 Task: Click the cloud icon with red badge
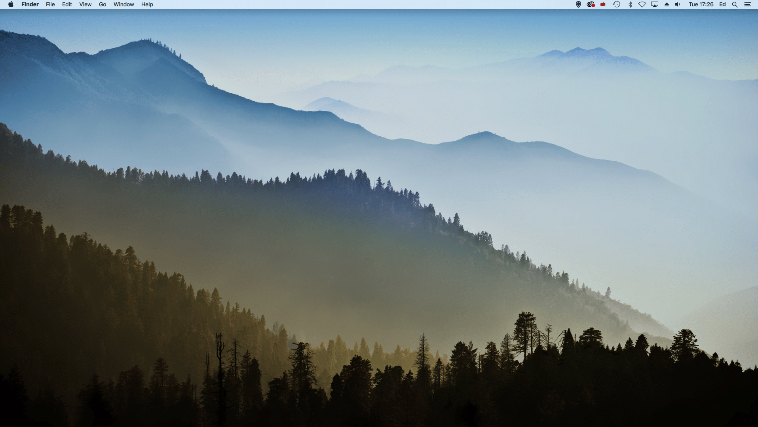[x=591, y=4]
